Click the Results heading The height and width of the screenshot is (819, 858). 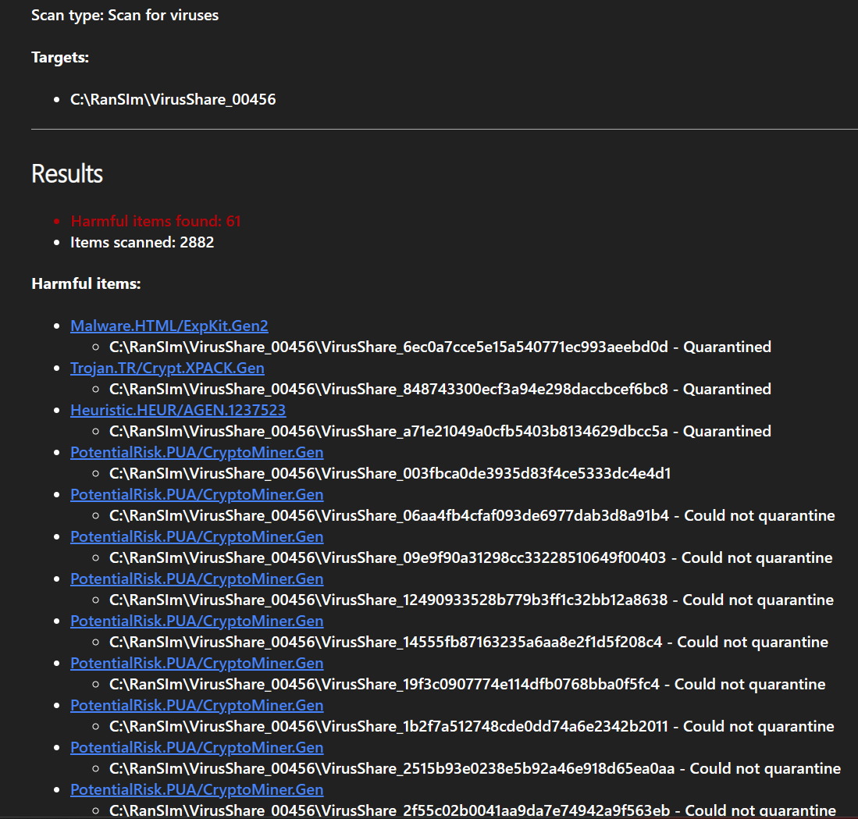click(x=67, y=173)
